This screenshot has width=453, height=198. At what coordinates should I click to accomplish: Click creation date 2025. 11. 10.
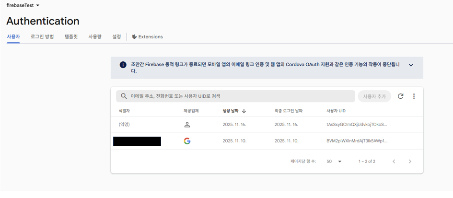coord(234,141)
